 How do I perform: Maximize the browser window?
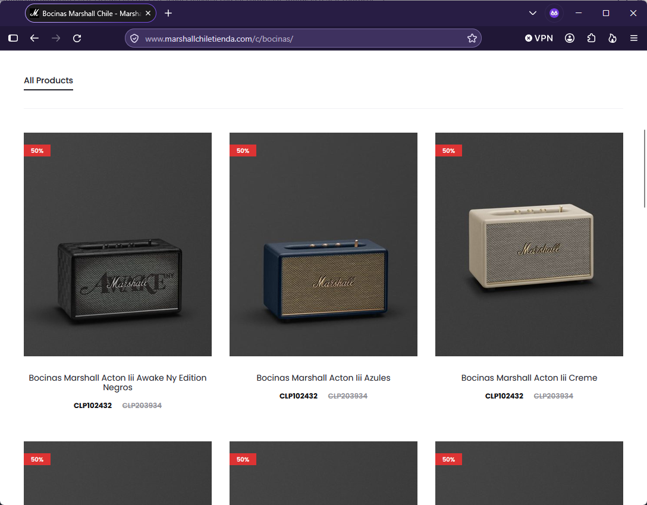click(606, 13)
